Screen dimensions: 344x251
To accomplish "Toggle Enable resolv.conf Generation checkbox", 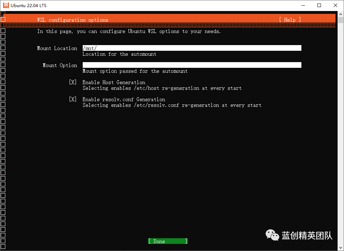I will click(x=73, y=99).
